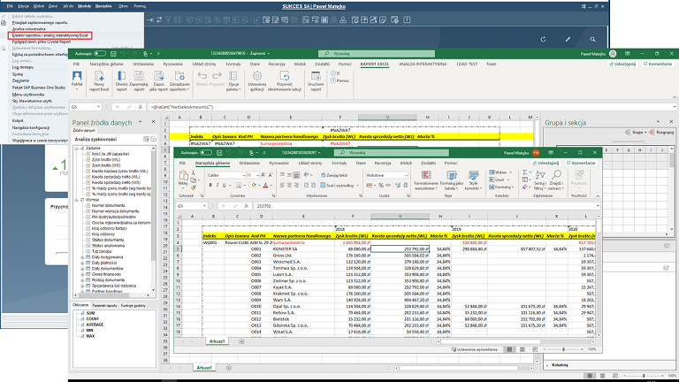Click Komentarze button in front Excel window
The width and height of the screenshot is (679, 382).
pos(580,164)
